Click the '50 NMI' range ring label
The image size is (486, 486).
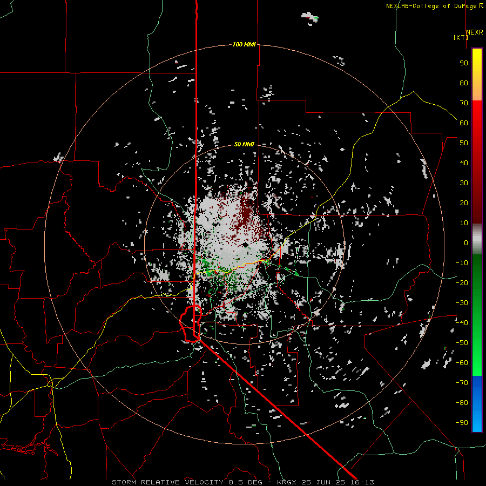click(x=244, y=144)
